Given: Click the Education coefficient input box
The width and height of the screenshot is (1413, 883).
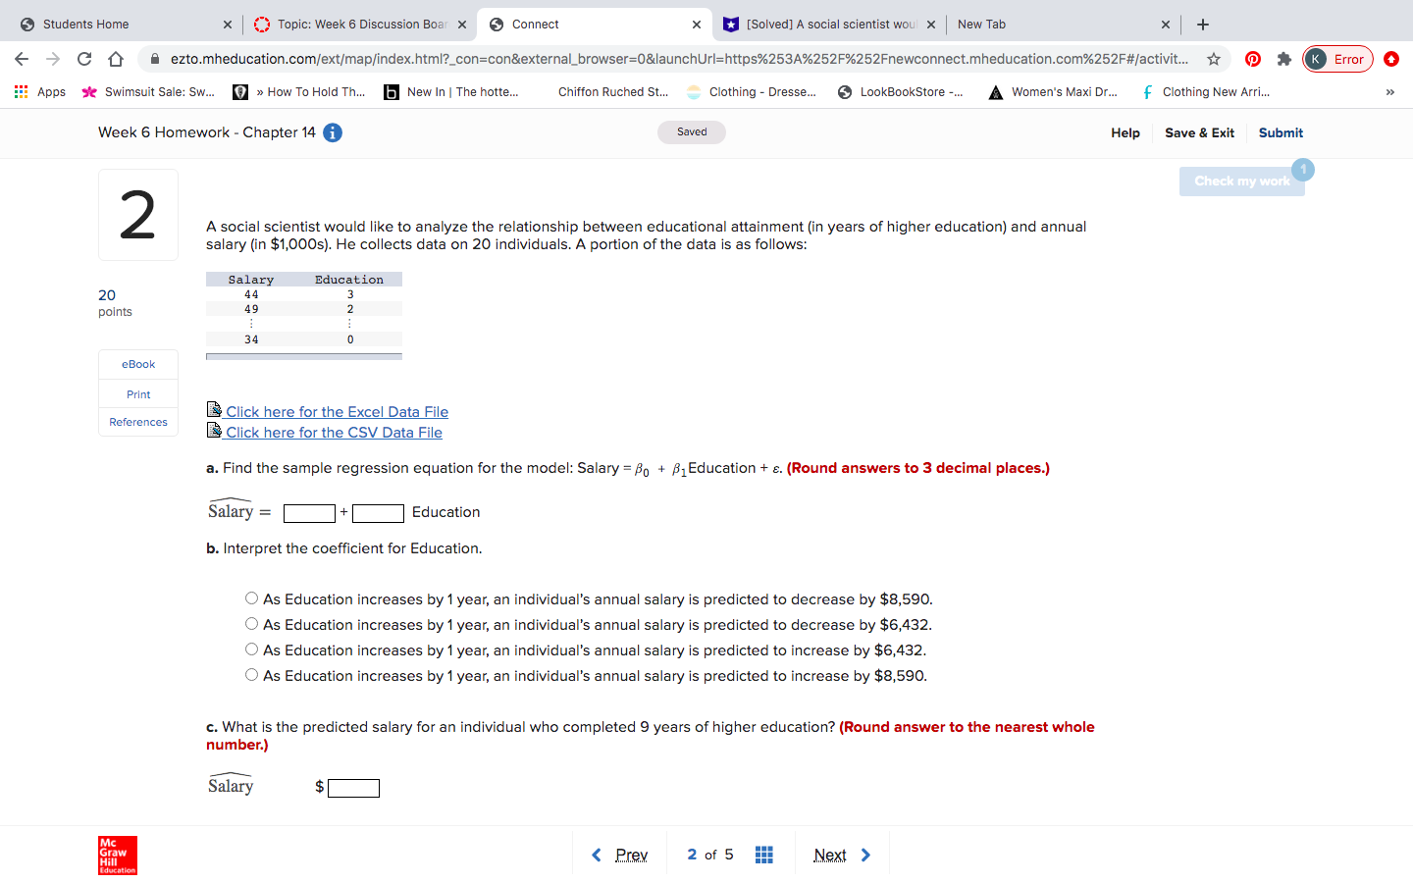Looking at the screenshot, I should [378, 513].
